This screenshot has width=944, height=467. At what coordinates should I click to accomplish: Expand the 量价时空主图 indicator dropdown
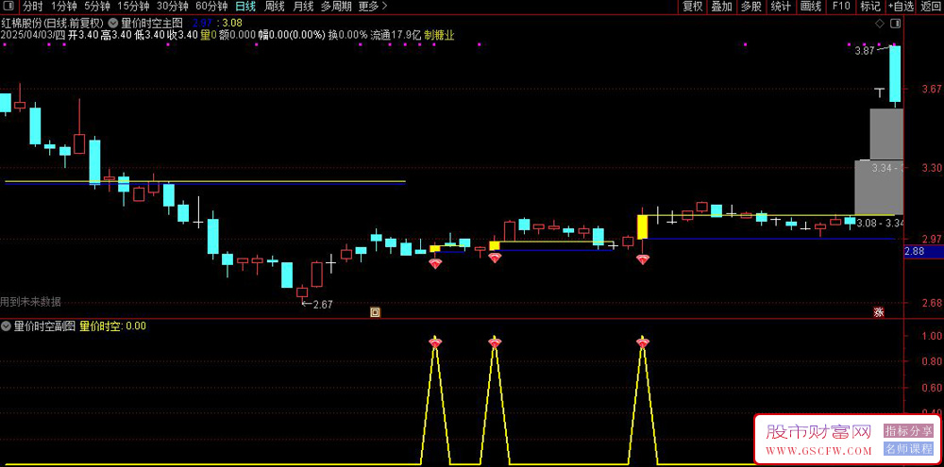point(114,24)
